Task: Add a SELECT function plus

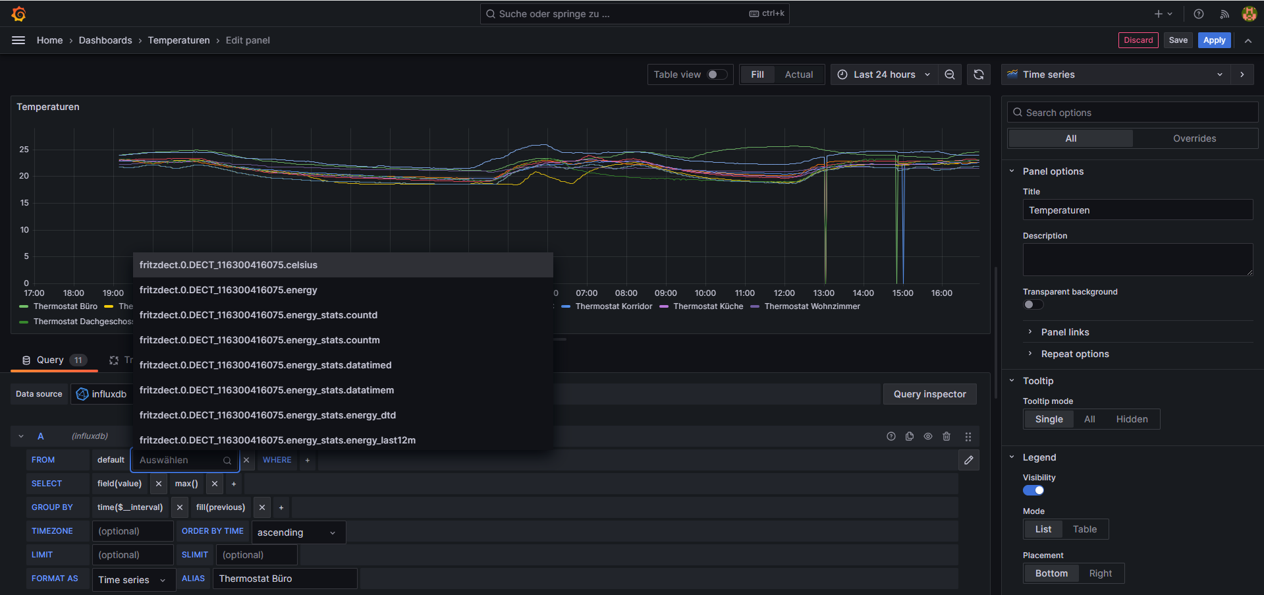Action: tap(234, 484)
